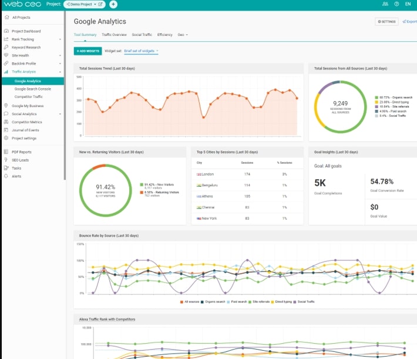Switch to the Tool Summary tab
Image resolution: width=417 pixels, height=359 pixels.
[x=85, y=35]
